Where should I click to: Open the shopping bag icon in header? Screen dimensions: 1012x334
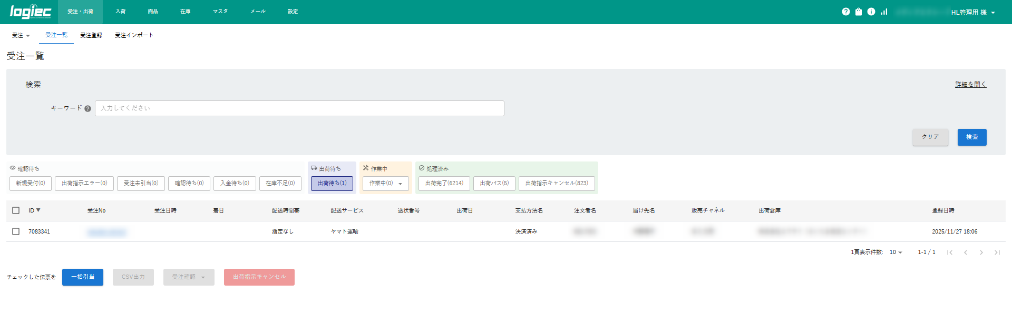coord(859,12)
